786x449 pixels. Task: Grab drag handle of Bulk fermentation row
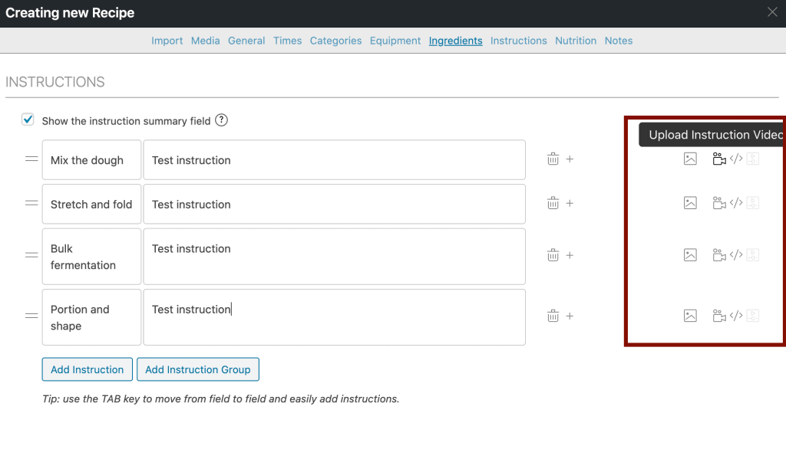click(x=31, y=255)
